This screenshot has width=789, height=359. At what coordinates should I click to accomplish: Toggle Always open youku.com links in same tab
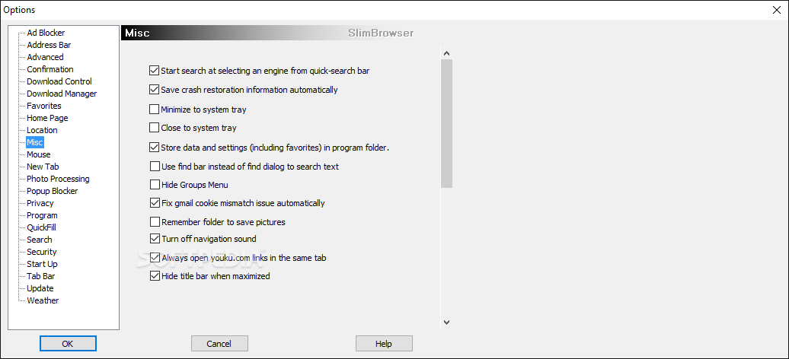[155, 257]
